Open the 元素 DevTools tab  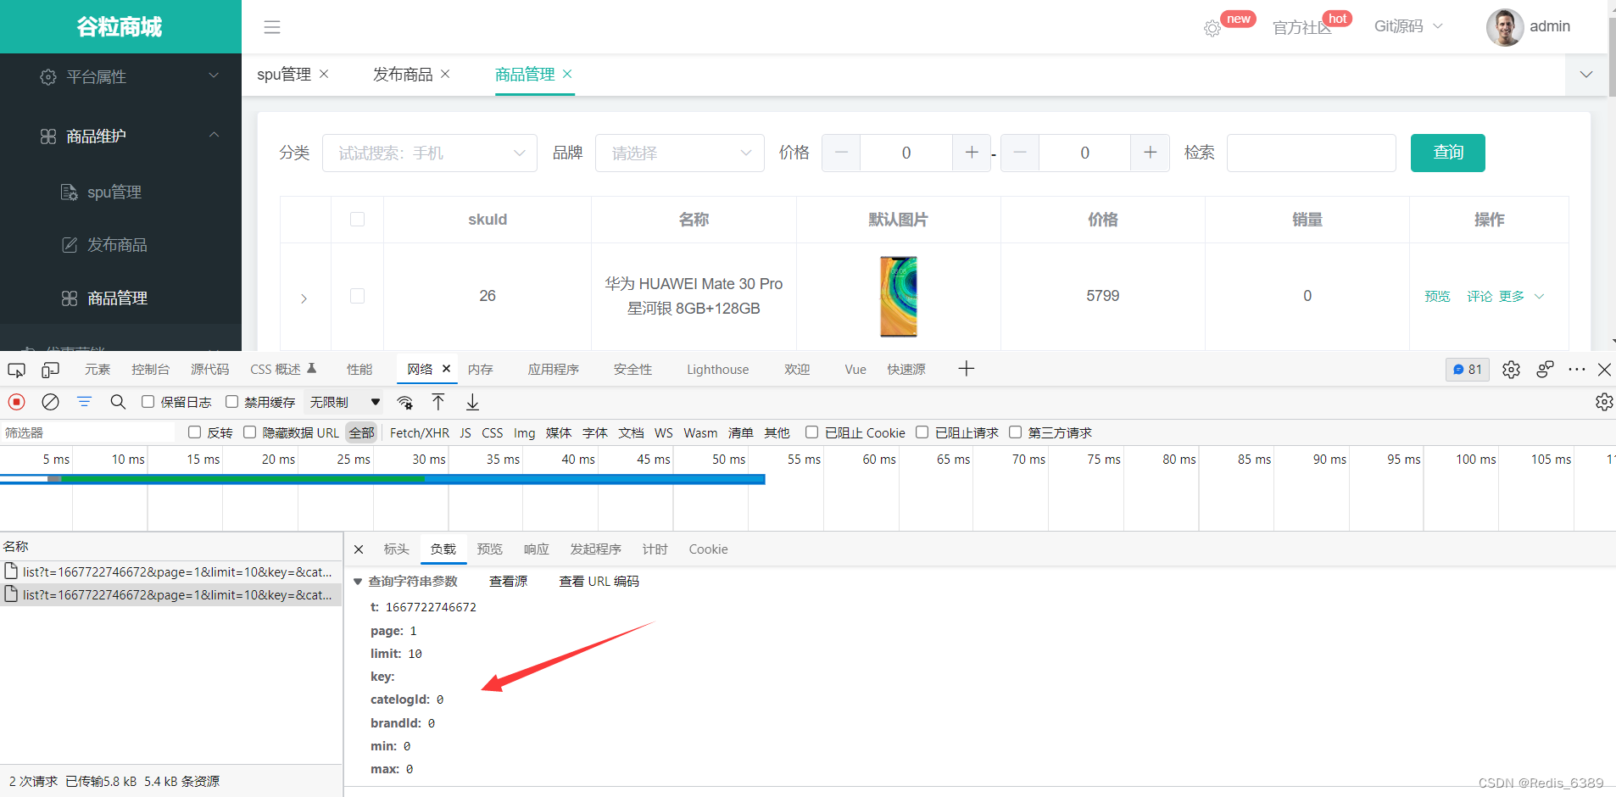[x=98, y=370]
